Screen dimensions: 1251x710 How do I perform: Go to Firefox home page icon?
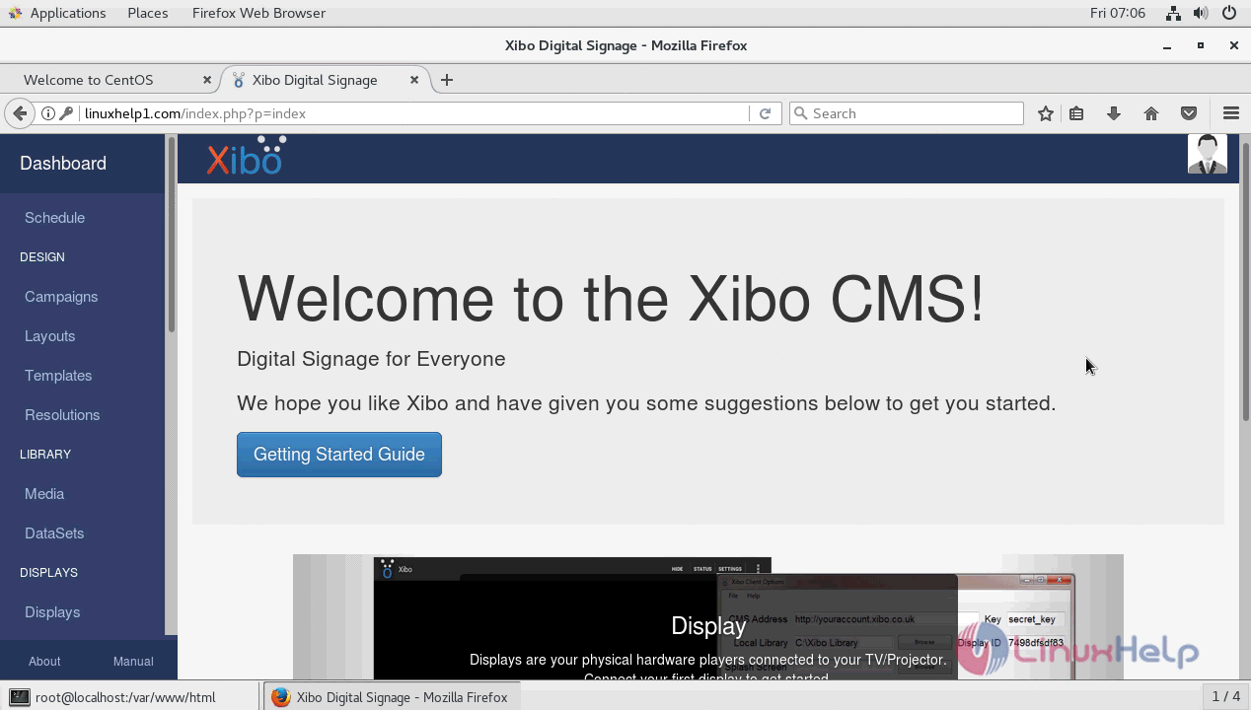(x=1151, y=113)
